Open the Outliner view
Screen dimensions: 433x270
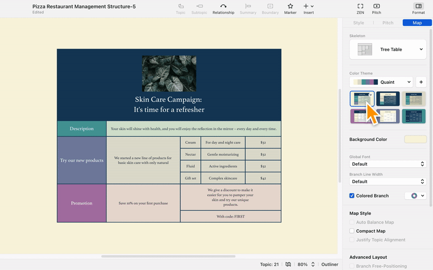[330, 264]
